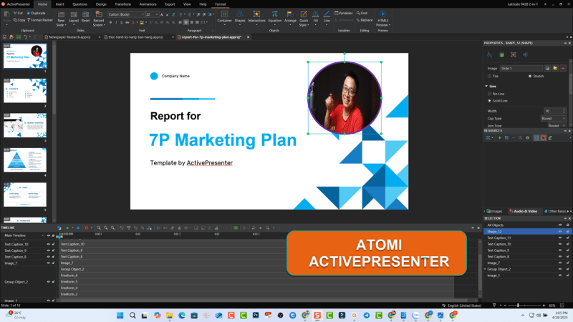Click the Replace button in Editing
Viewport: 573px width, 322px height.
[364, 20]
